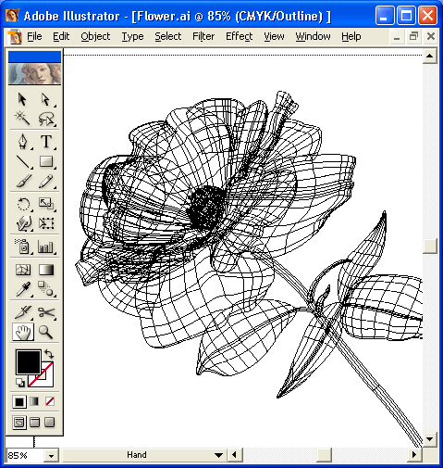Open the Help menu
Image resolution: width=443 pixels, height=468 pixels.
coord(351,36)
